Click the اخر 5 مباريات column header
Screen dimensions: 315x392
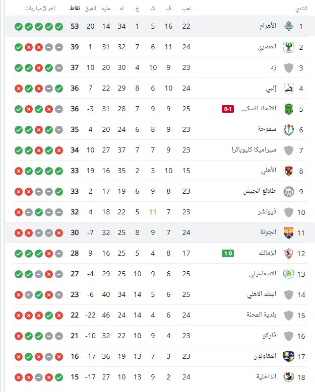click(39, 9)
